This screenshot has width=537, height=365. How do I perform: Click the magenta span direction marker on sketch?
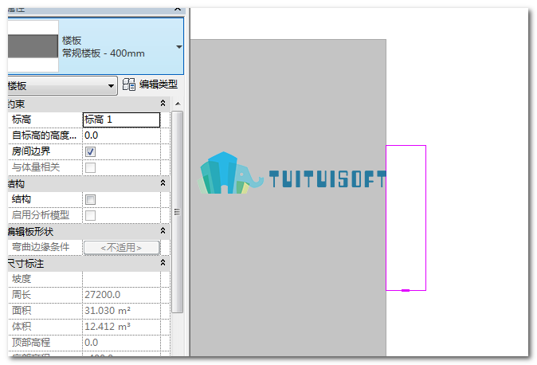(x=406, y=290)
